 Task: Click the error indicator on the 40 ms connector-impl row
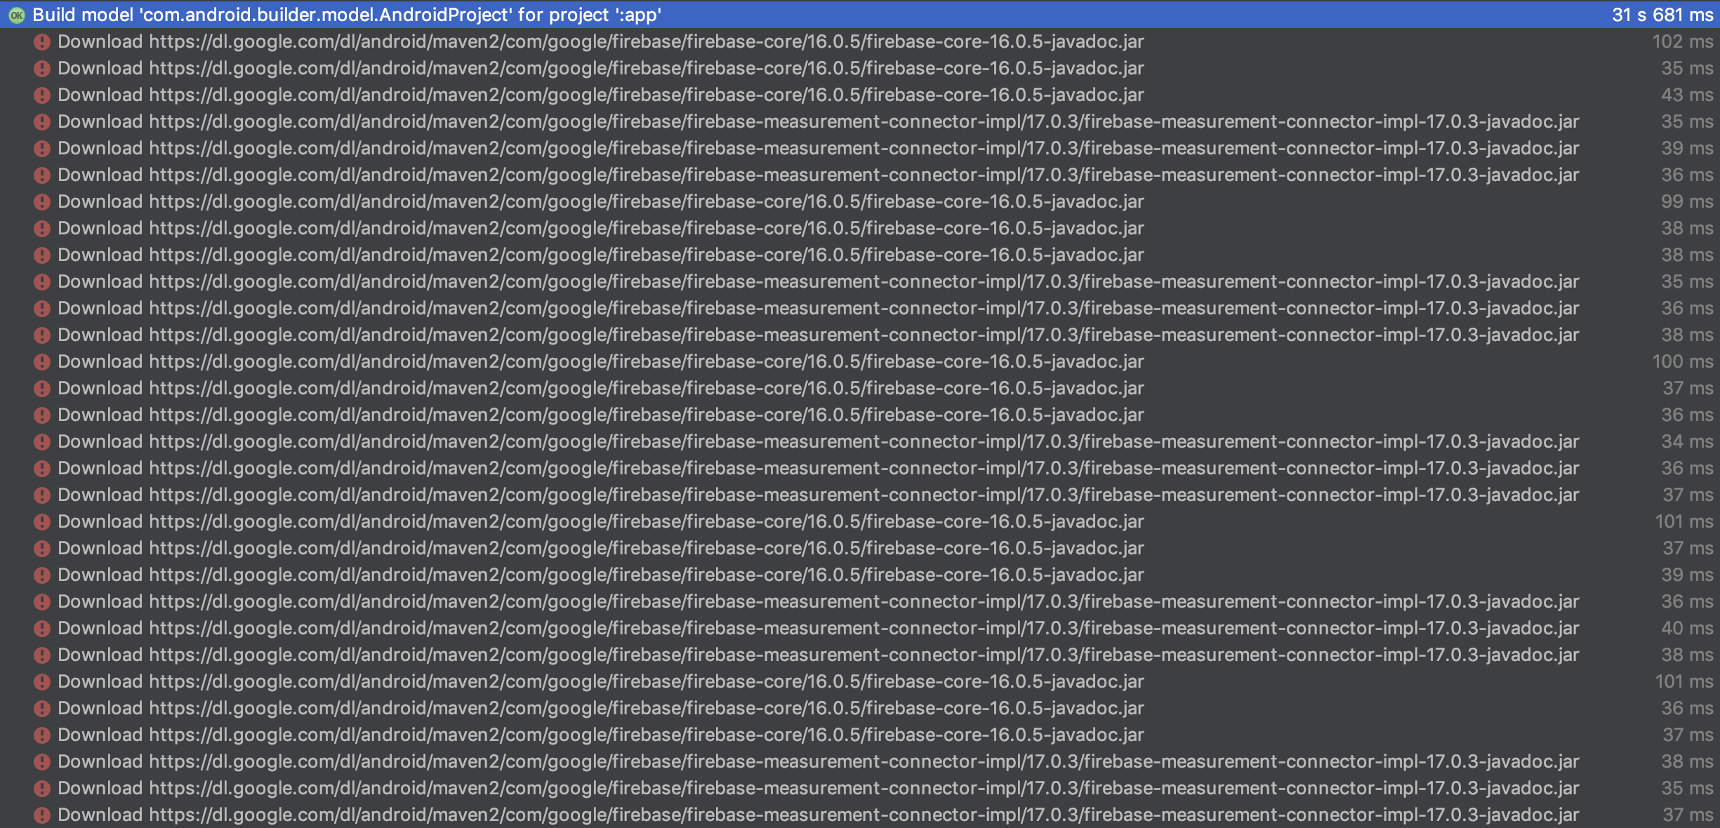(x=41, y=628)
